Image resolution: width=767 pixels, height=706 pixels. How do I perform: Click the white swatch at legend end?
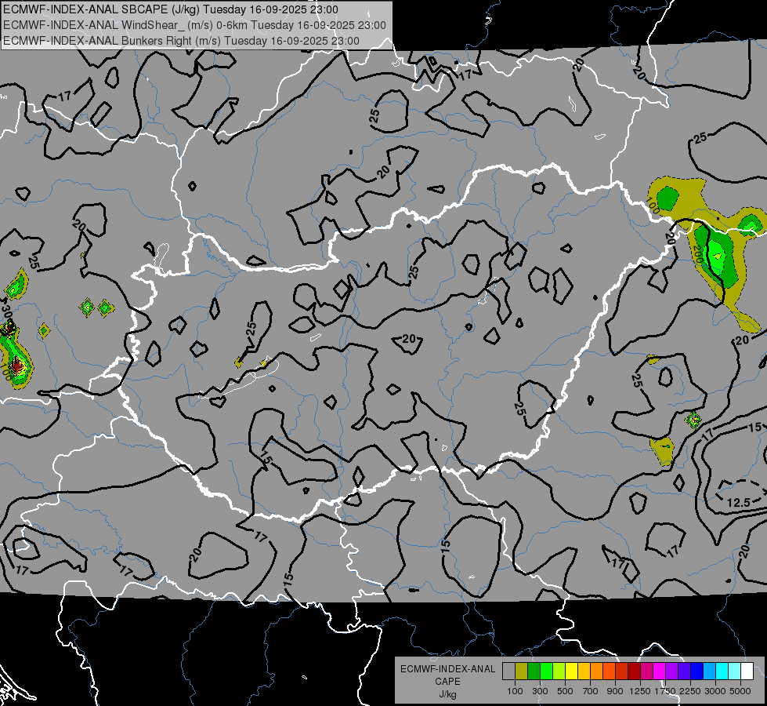(747, 671)
